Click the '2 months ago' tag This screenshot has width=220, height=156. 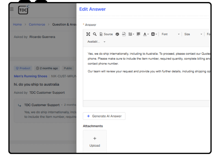tap(47, 68)
